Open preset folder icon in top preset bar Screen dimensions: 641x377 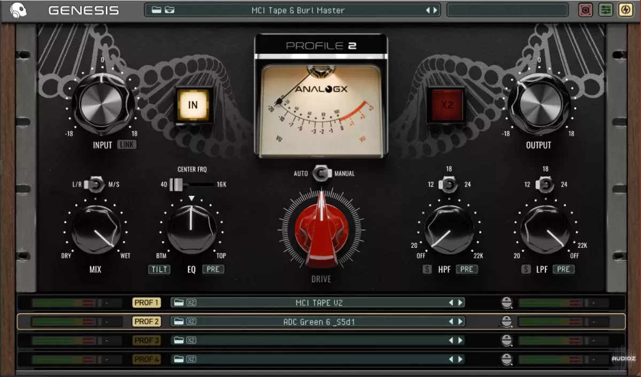coord(157,10)
